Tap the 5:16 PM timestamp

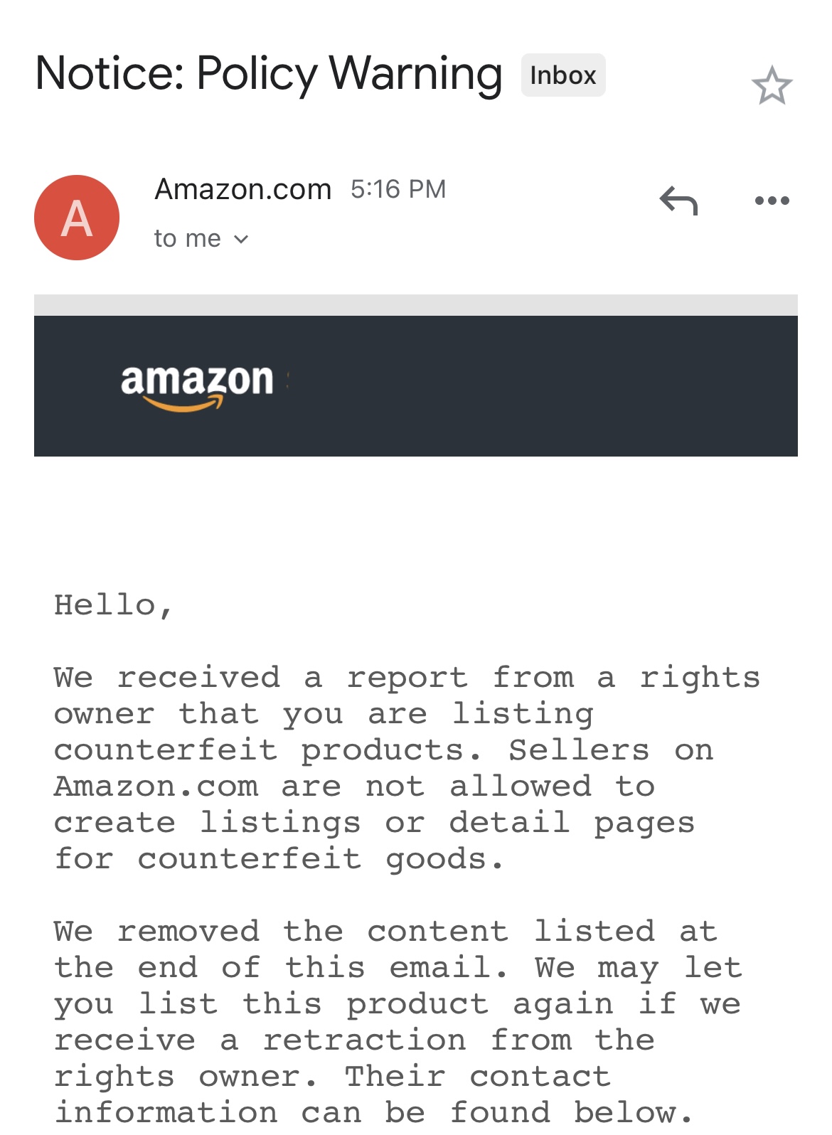click(x=398, y=189)
